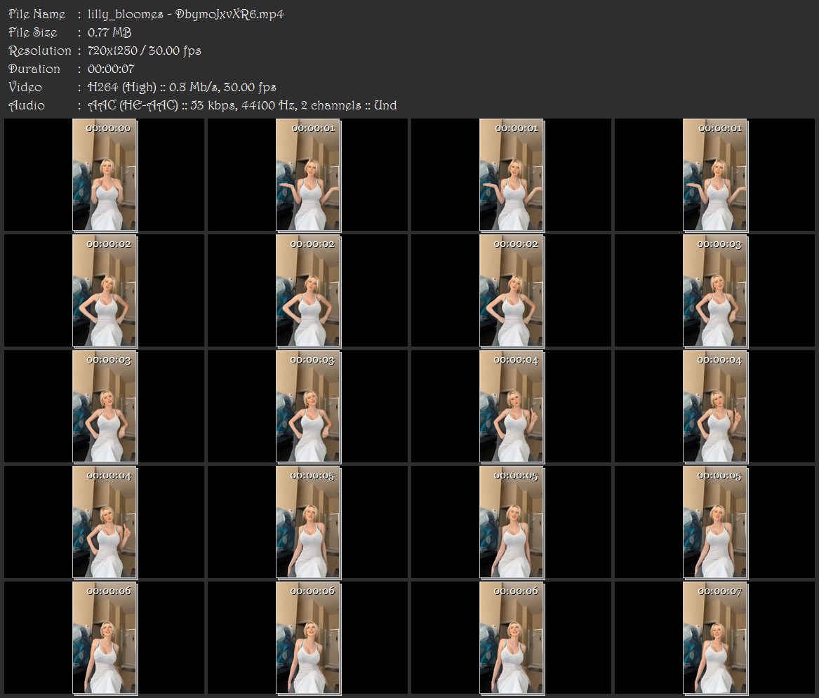Click the AAC audio info line
The height and width of the screenshot is (698, 819).
coord(242,105)
